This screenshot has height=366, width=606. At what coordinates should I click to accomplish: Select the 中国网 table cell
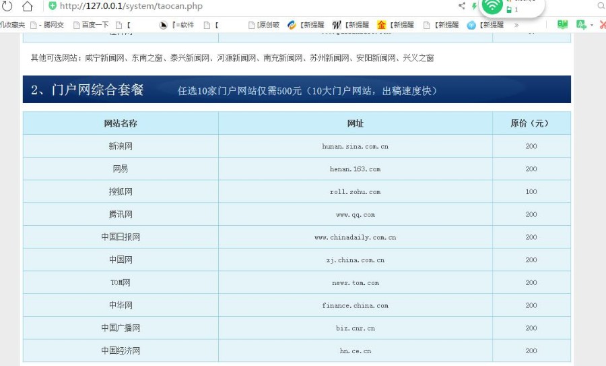point(121,260)
